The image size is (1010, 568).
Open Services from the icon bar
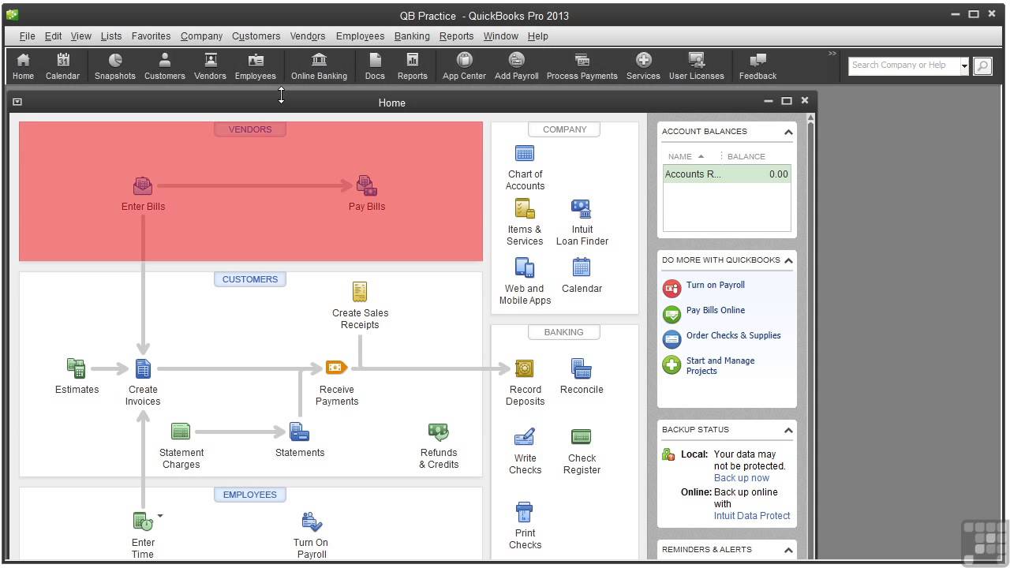coord(643,66)
